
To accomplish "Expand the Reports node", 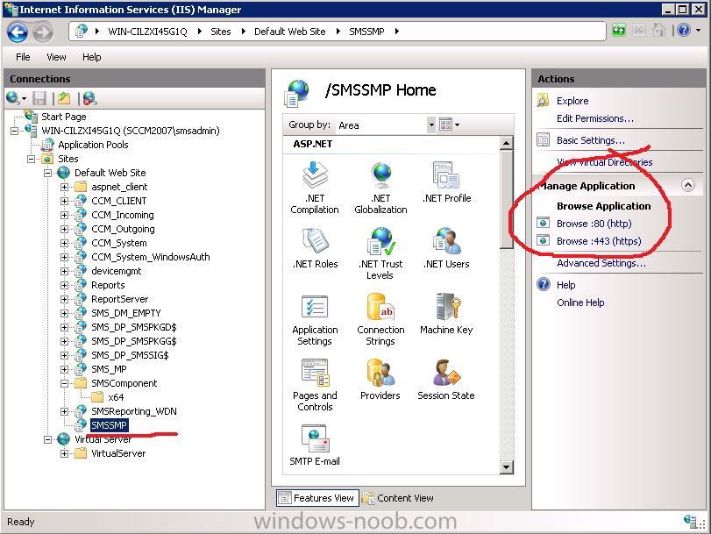I will [x=64, y=285].
